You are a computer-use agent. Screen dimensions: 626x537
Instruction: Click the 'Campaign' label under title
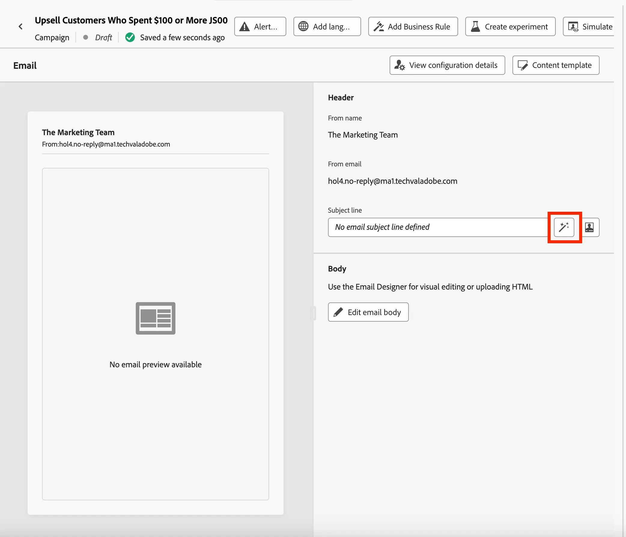(52, 38)
